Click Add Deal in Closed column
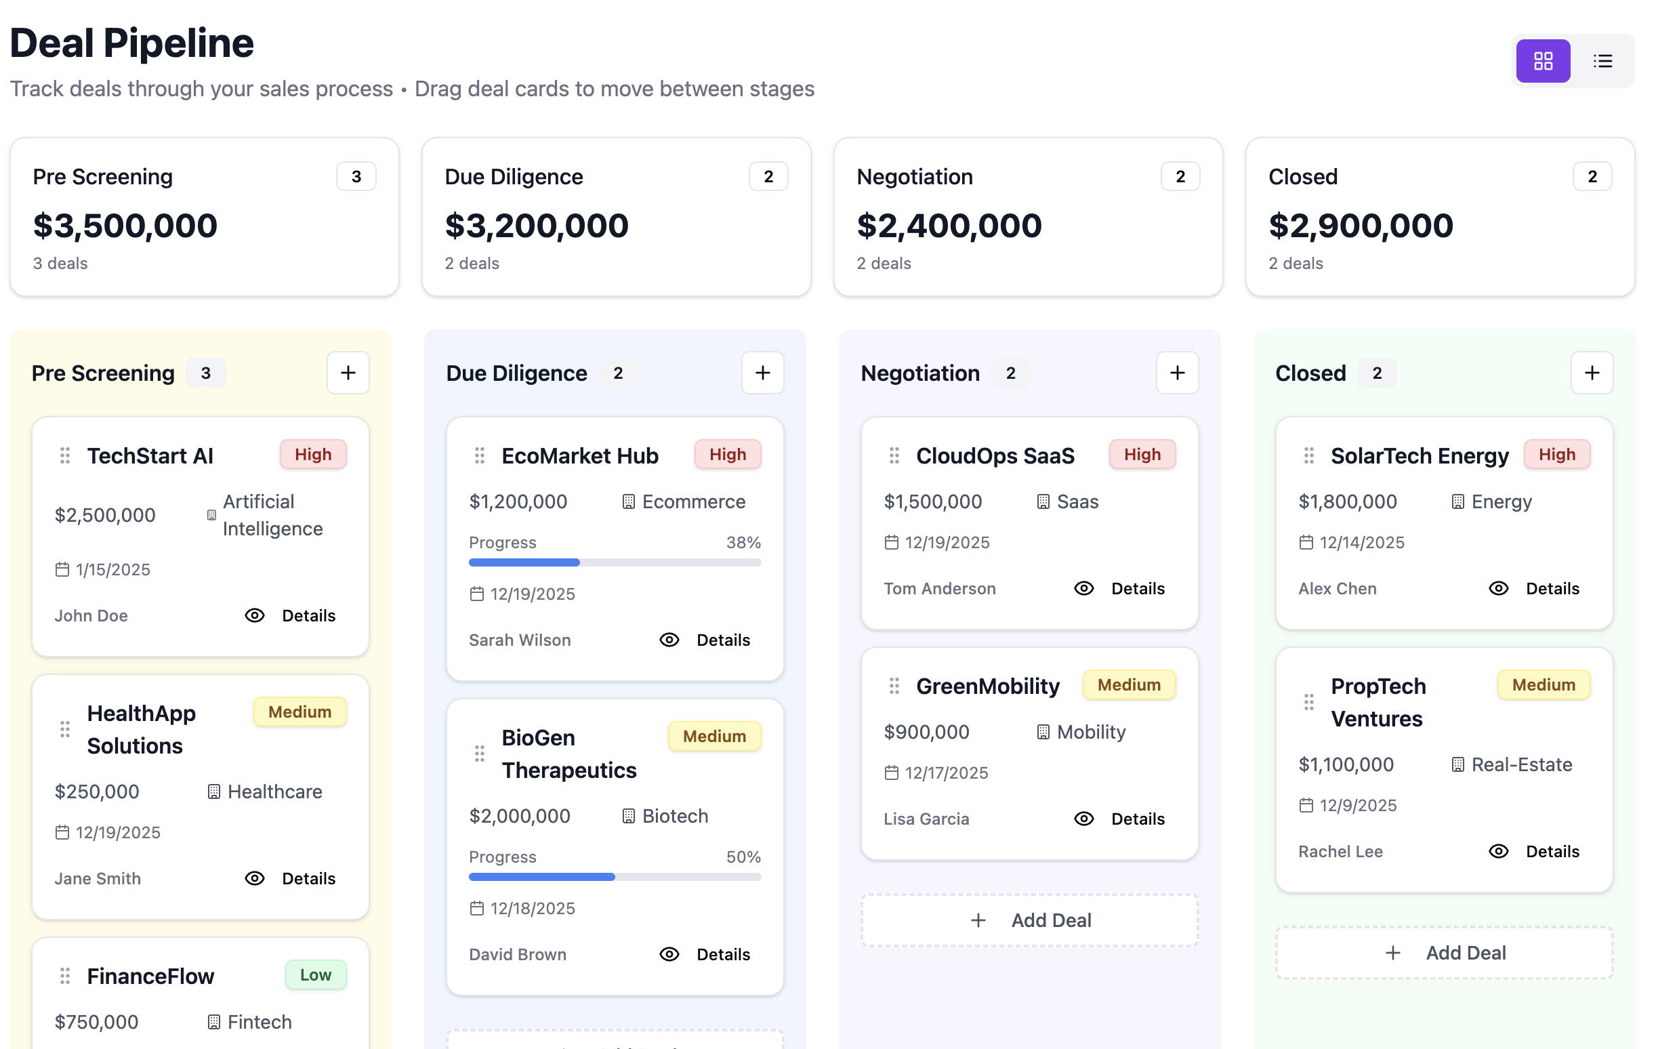Screen dimensions: 1656x1049 pyautogui.click(x=1444, y=953)
